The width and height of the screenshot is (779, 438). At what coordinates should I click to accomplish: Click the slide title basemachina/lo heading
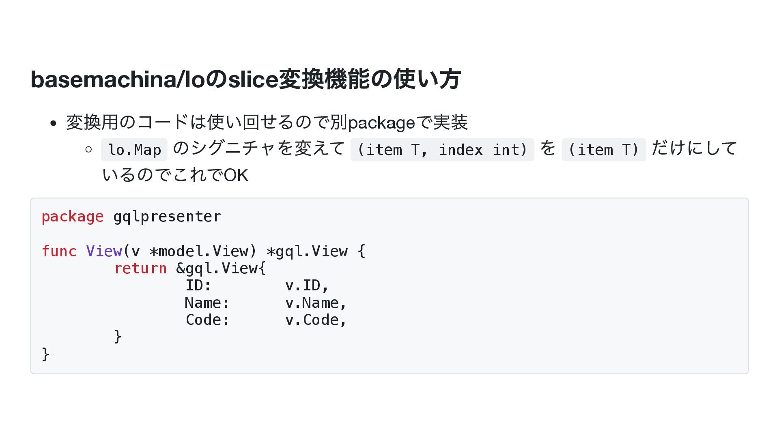(x=245, y=79)
